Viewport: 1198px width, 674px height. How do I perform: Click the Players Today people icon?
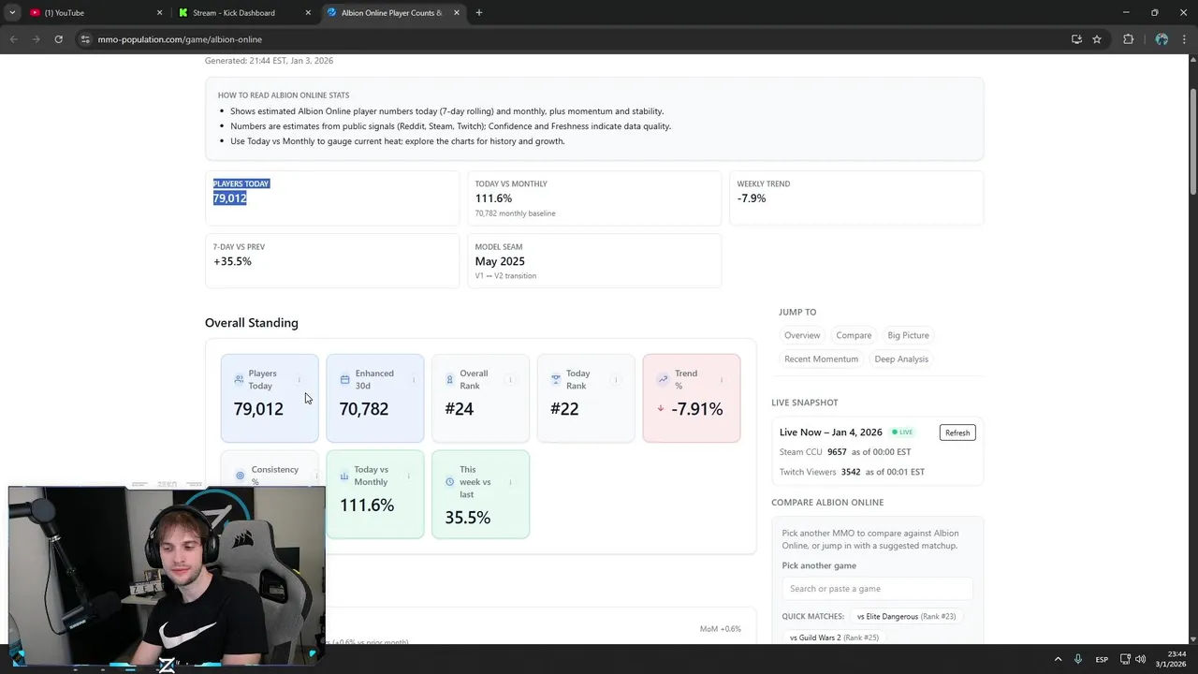click(x=239, y=379)
